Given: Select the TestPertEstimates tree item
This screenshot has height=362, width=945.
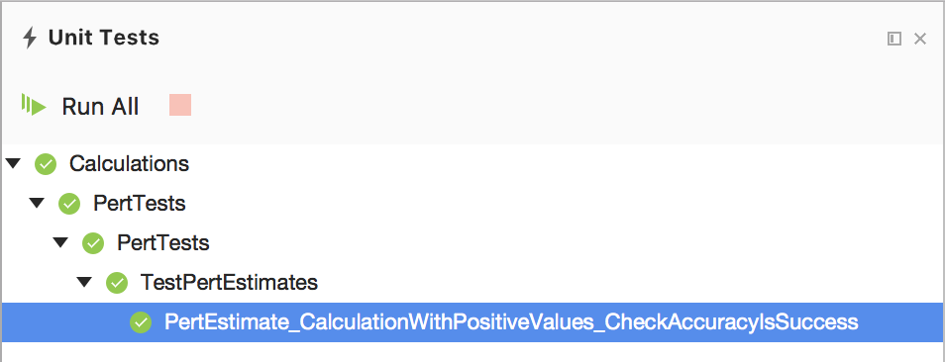Looking at the screenshot, I should (229, 282).
